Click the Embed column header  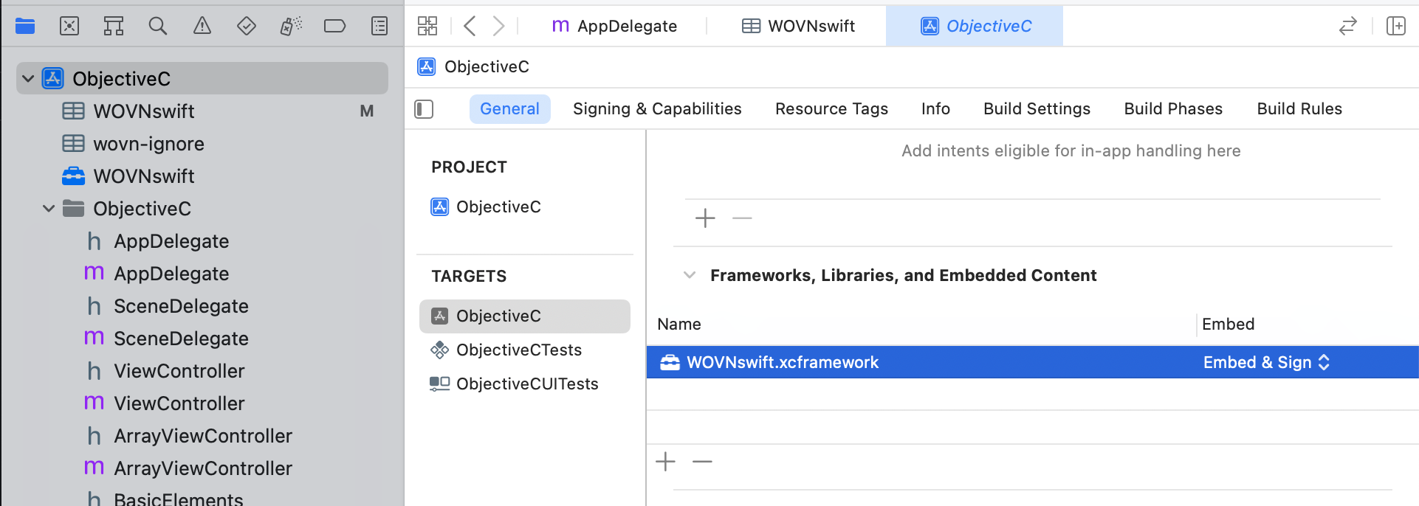tap(1228, 325)
